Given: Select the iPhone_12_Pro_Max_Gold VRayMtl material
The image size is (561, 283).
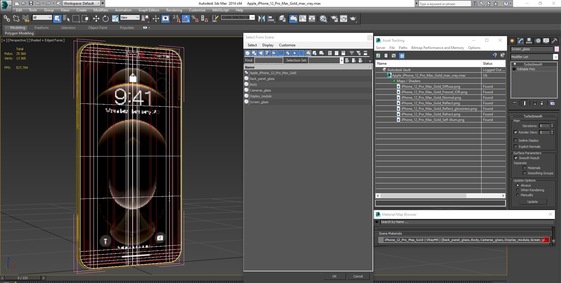Looking at the screenshot, I should click(x=464, y=240).
